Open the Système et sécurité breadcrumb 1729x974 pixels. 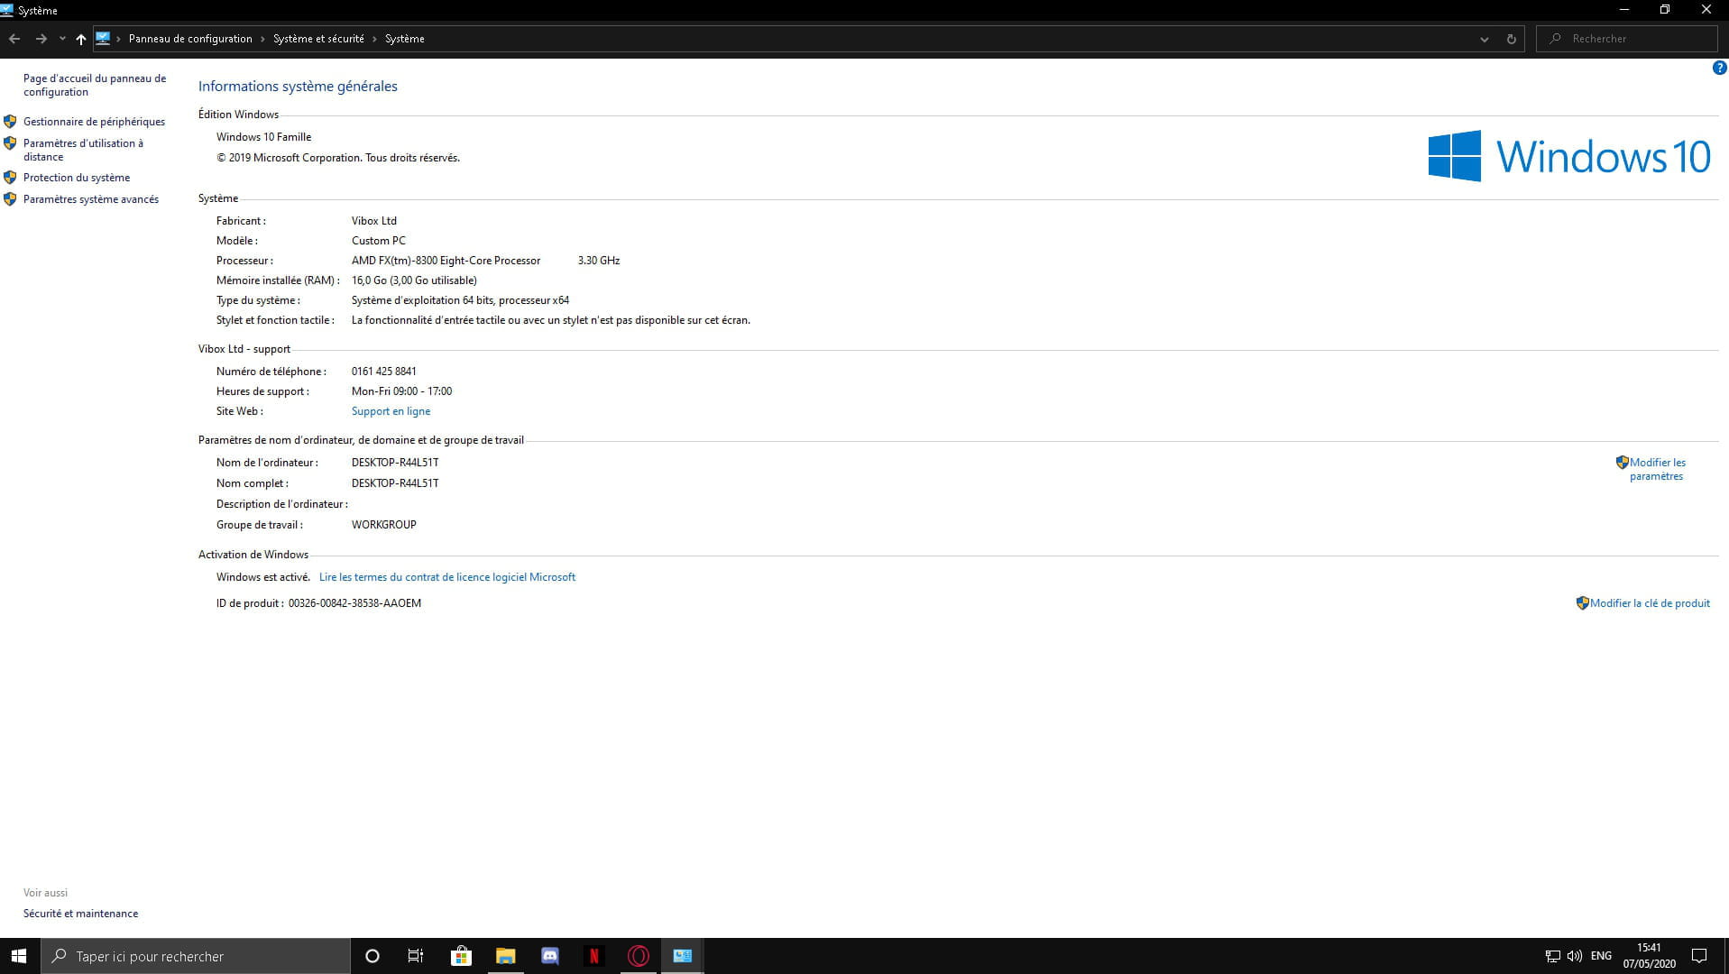pyautogui.click(x=318, y=39)
